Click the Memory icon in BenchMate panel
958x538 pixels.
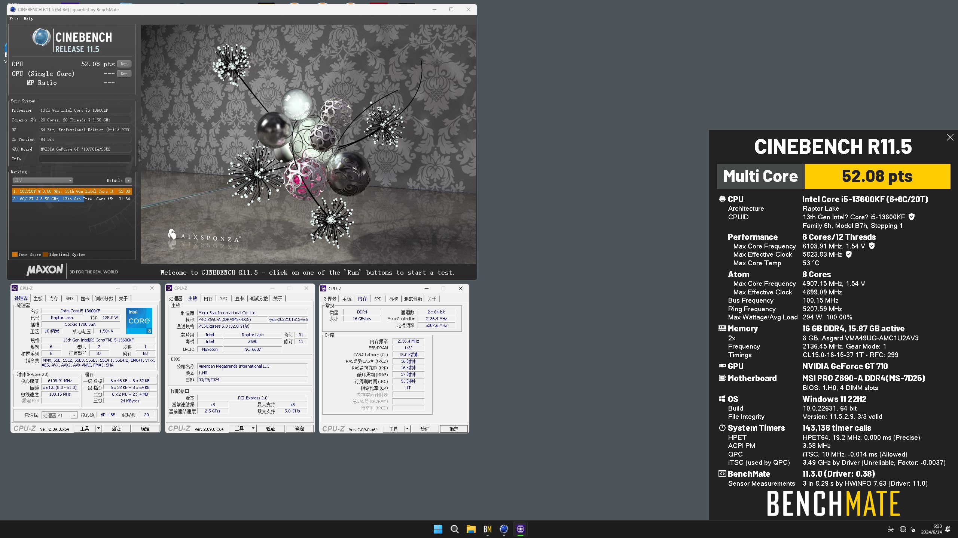click(x=722, y=328)
